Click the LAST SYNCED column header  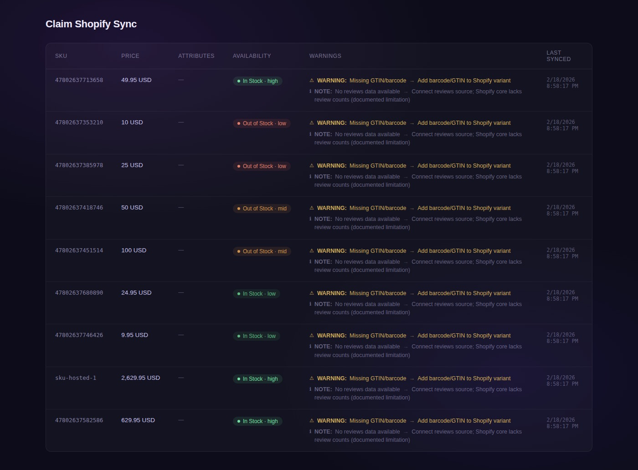(559, 56)
